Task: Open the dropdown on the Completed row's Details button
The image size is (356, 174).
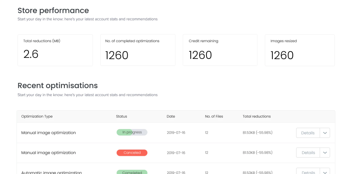Action: point(325,172)
